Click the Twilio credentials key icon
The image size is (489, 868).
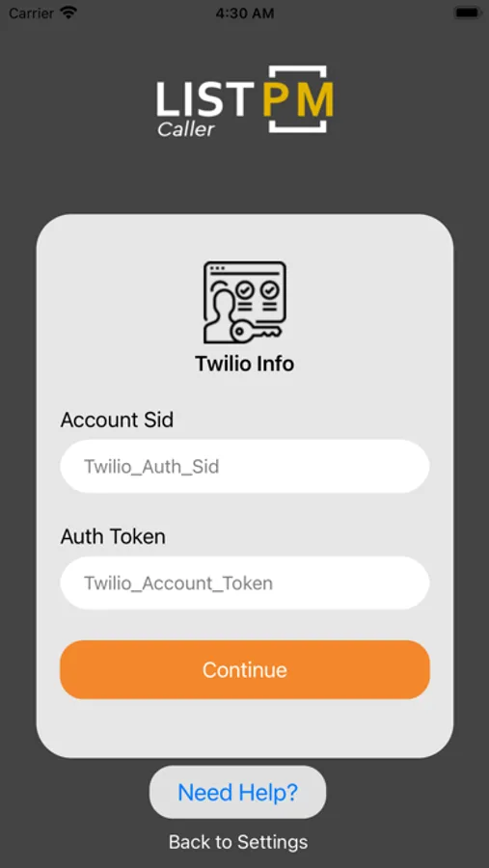tap(244, 302)
